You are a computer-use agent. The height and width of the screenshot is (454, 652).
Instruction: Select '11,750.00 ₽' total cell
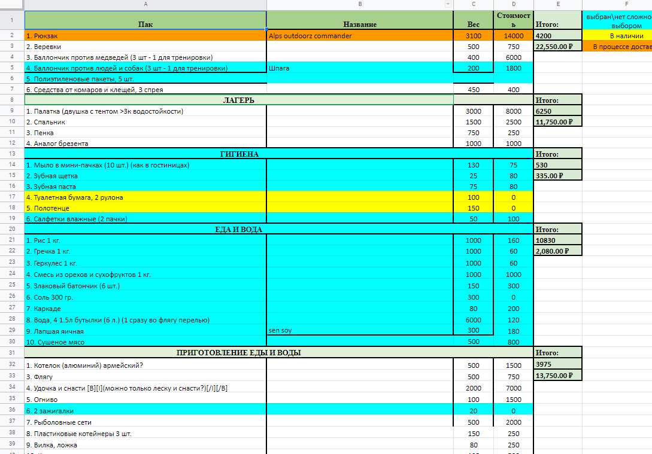[558, 122]
